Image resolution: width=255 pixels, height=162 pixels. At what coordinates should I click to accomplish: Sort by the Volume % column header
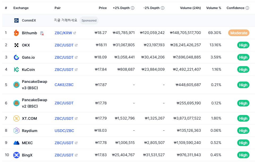pyautogui.click(x=214, y=8)
